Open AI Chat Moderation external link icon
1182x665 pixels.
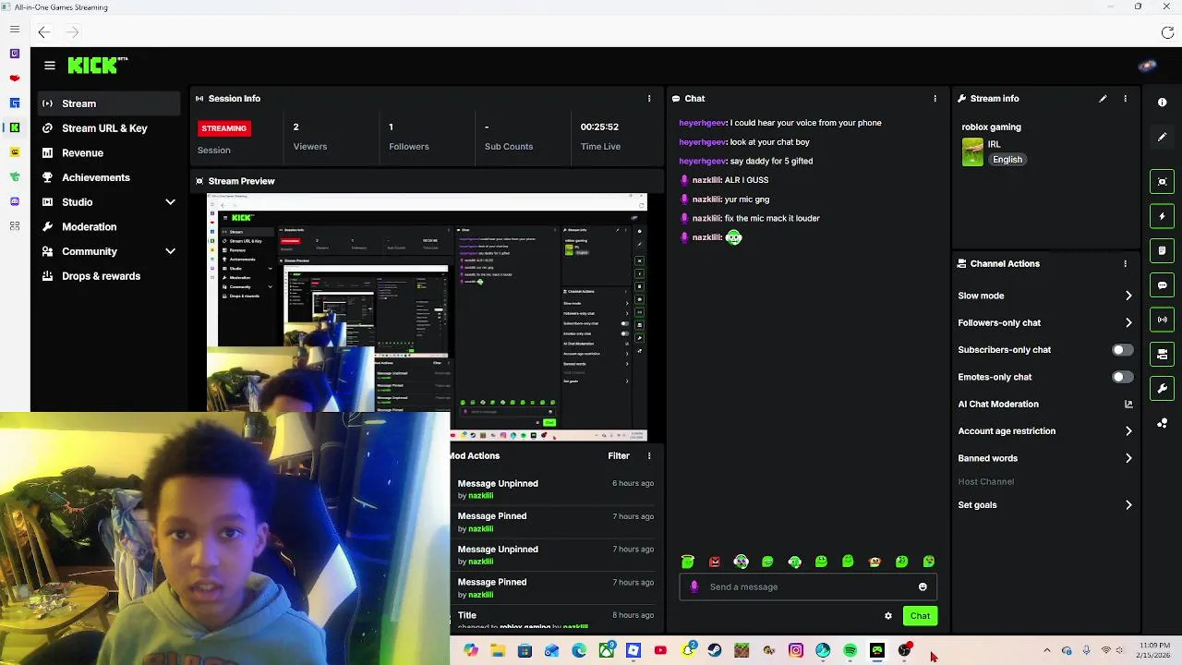point(1128,405)
